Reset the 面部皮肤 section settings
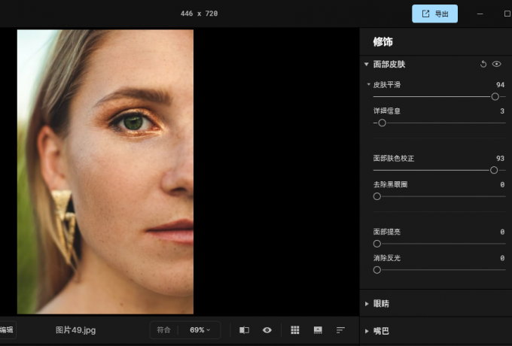Screen dimensions: 512x346 [x=483, y=65]
